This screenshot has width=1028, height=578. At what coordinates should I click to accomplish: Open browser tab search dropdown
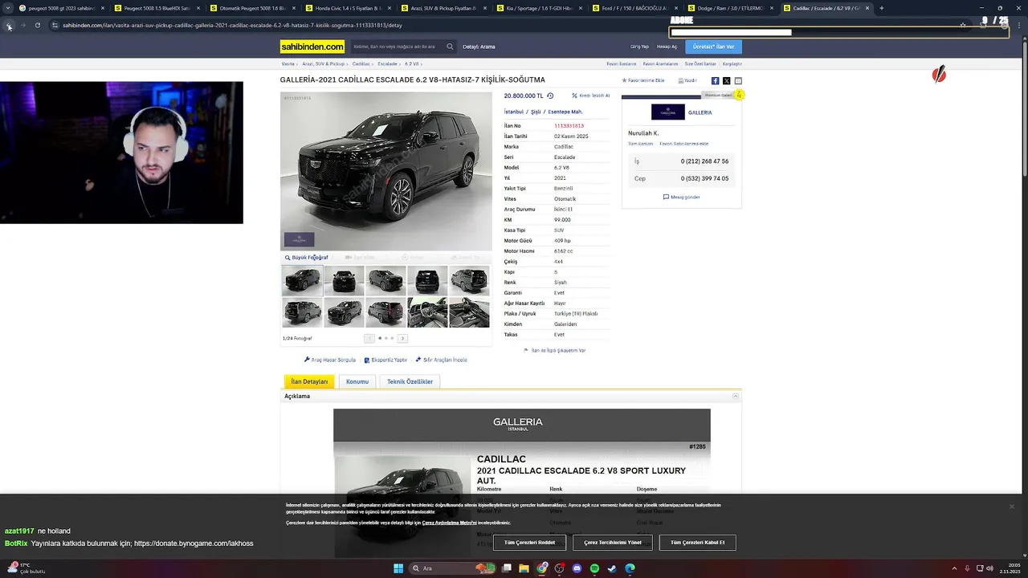(x=9, y=8)
